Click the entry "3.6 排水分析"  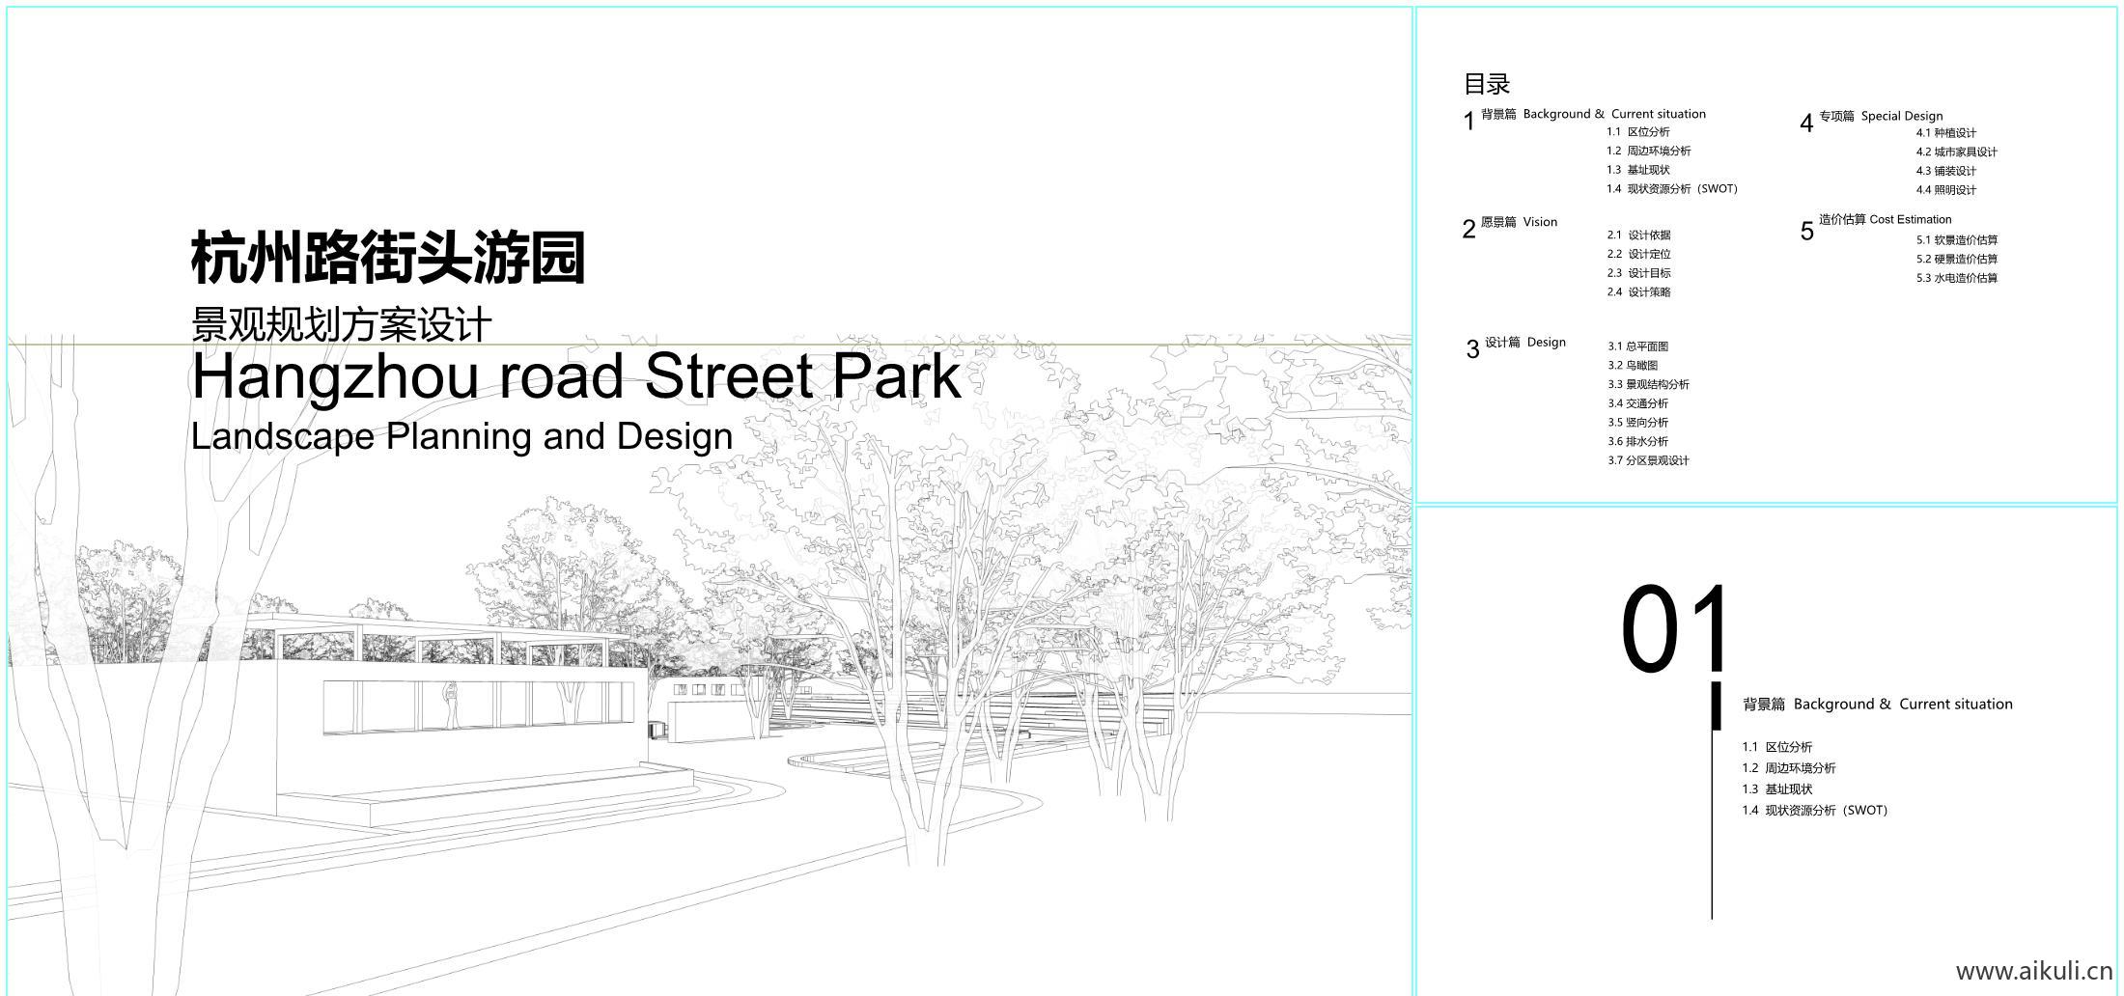click(x=1637, y=441)
